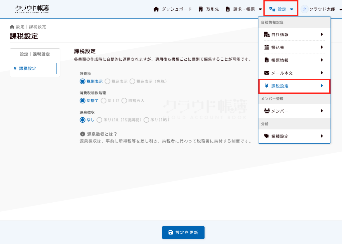The width and height of the screenshot is (342, 244).
Task: Click the info icon beside 源泉徴収とは？
Action: tap(82, 134)
